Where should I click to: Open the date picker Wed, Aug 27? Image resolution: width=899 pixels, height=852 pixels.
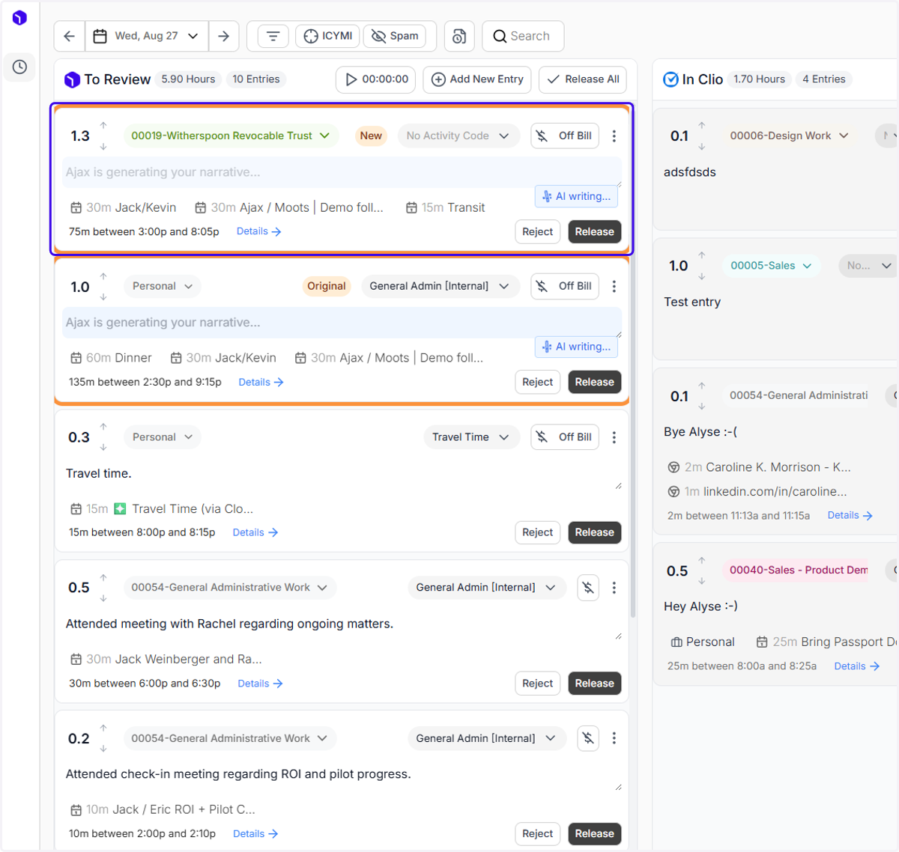pyautogui.click(x=146, y=36)
